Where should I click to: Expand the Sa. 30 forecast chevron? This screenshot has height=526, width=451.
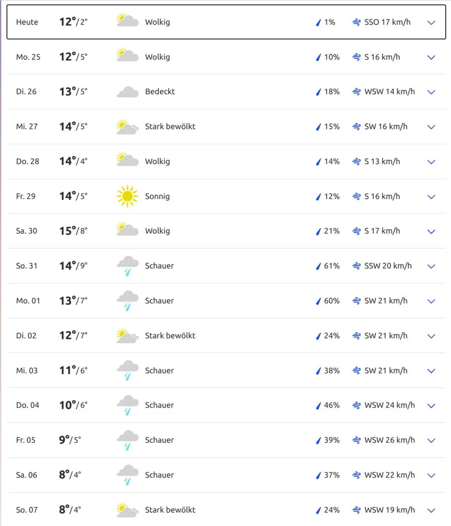(x=431, y=231)
